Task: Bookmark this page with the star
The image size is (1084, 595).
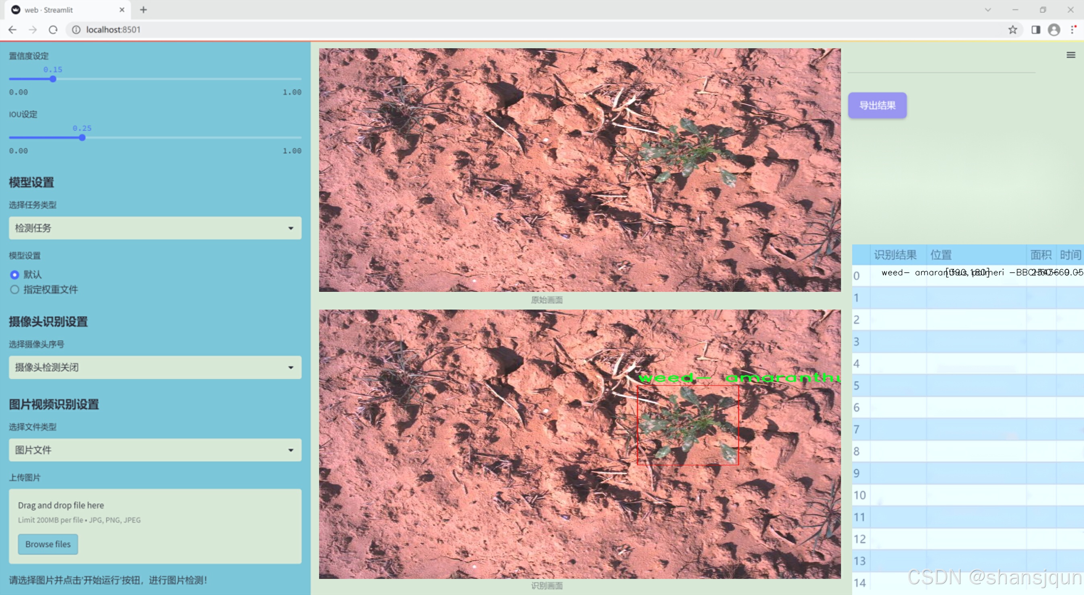Action: [x=1012, y=30]
